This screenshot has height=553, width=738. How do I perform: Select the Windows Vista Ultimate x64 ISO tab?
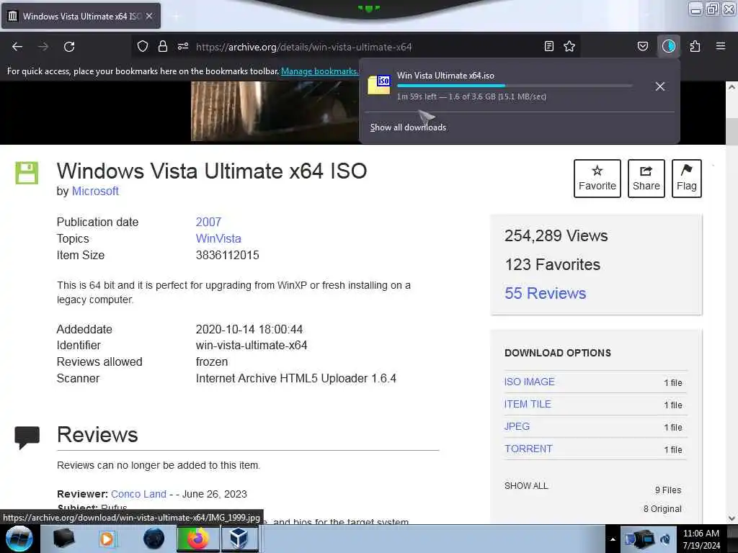tap(81, 16)
